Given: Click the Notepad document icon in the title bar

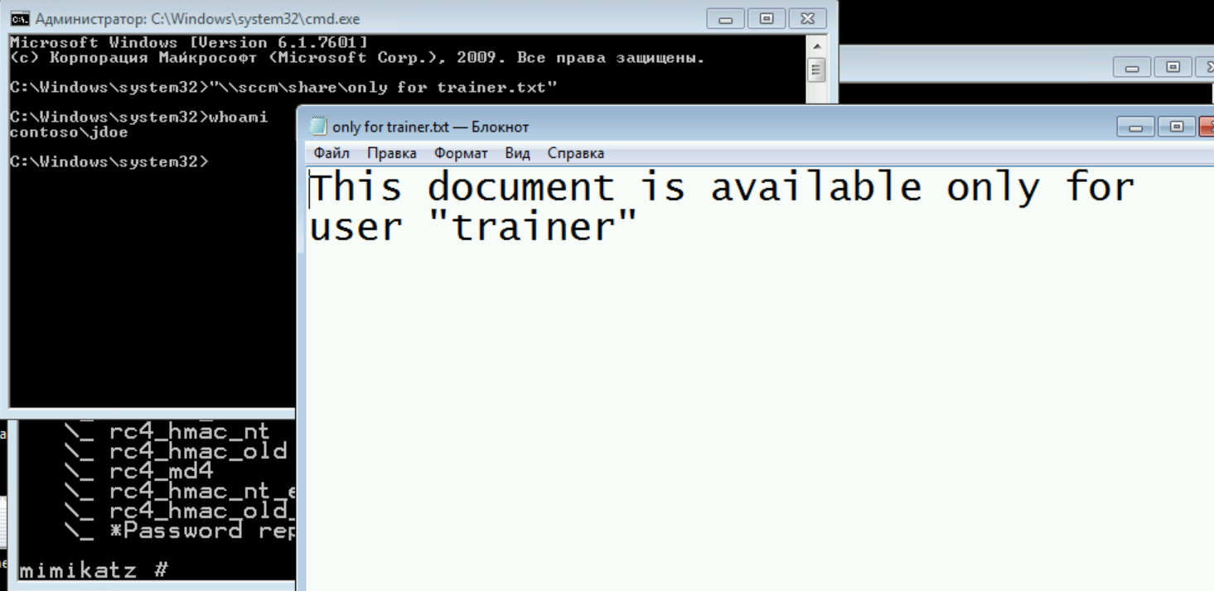Looking at the screenshot, I should tap(319, 126).
